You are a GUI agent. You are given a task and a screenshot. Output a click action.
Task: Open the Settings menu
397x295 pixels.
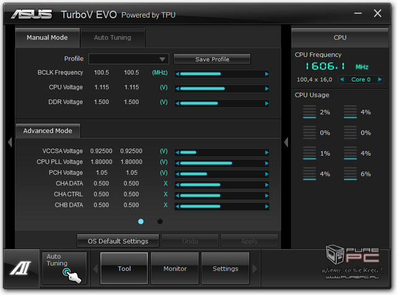225,268
